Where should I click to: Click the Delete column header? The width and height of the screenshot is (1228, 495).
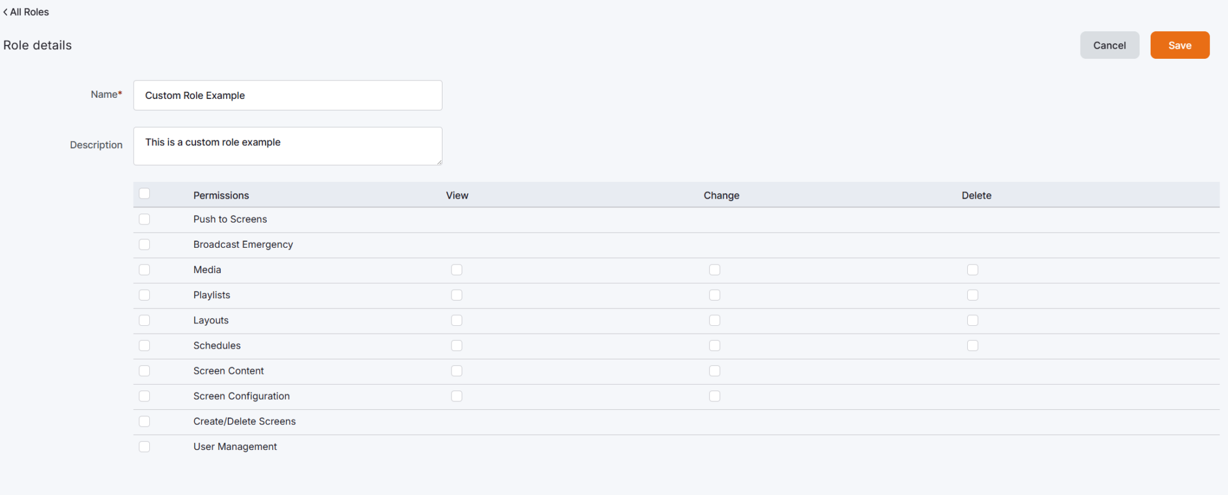[x=976, y=195]
